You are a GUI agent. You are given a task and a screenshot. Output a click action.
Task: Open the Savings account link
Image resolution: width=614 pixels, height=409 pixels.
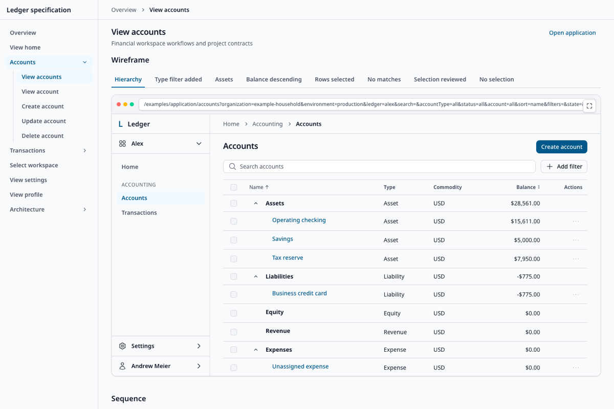(282, 239)
